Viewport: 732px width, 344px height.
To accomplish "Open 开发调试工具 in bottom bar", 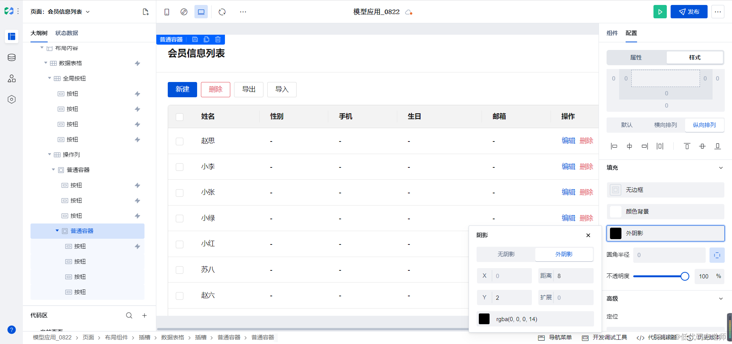I will coord(605,338).
